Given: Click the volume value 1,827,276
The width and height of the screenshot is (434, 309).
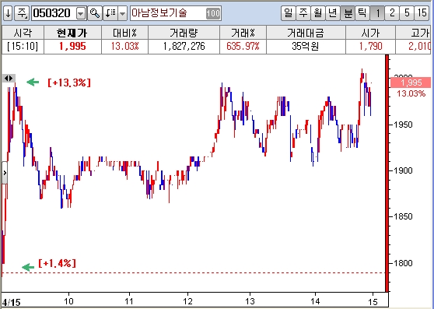Looking at the screenshot, I should point(184,46).
